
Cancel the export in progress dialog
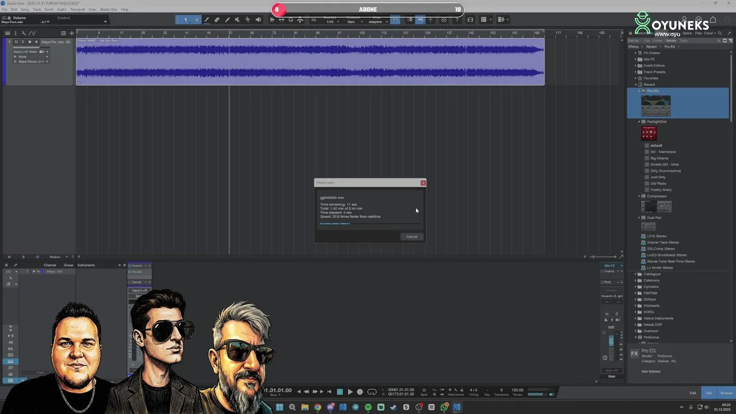tap(412, 236)
